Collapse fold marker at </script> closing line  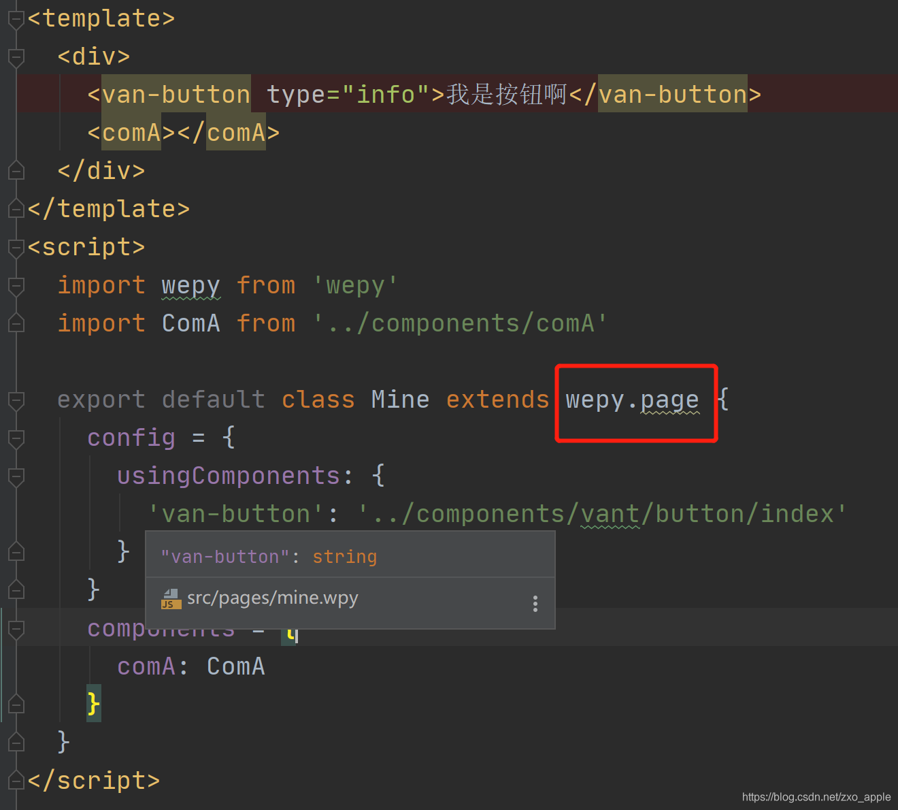coord(16,781)
